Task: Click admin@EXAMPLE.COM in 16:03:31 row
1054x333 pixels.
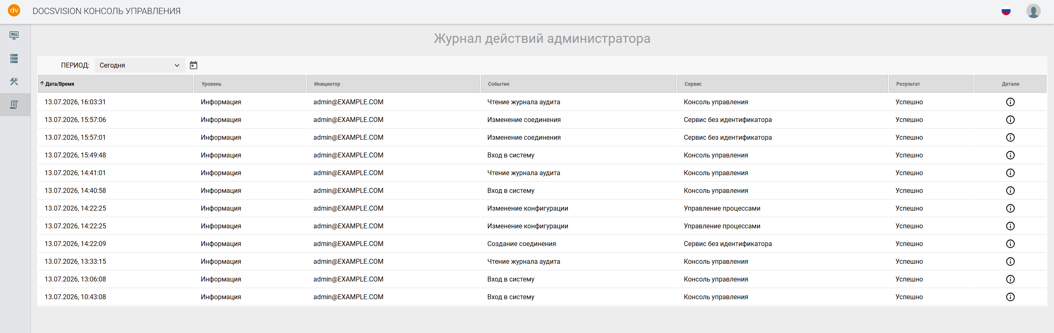Action: click(348, 102)
